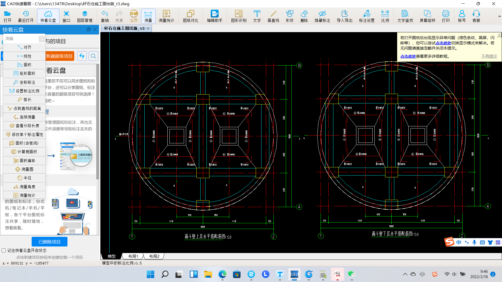Choose 修改单个标注属性 in the menu
Image resolution: width=502 pixels, height=282 pixels.
tap(24, 134)
